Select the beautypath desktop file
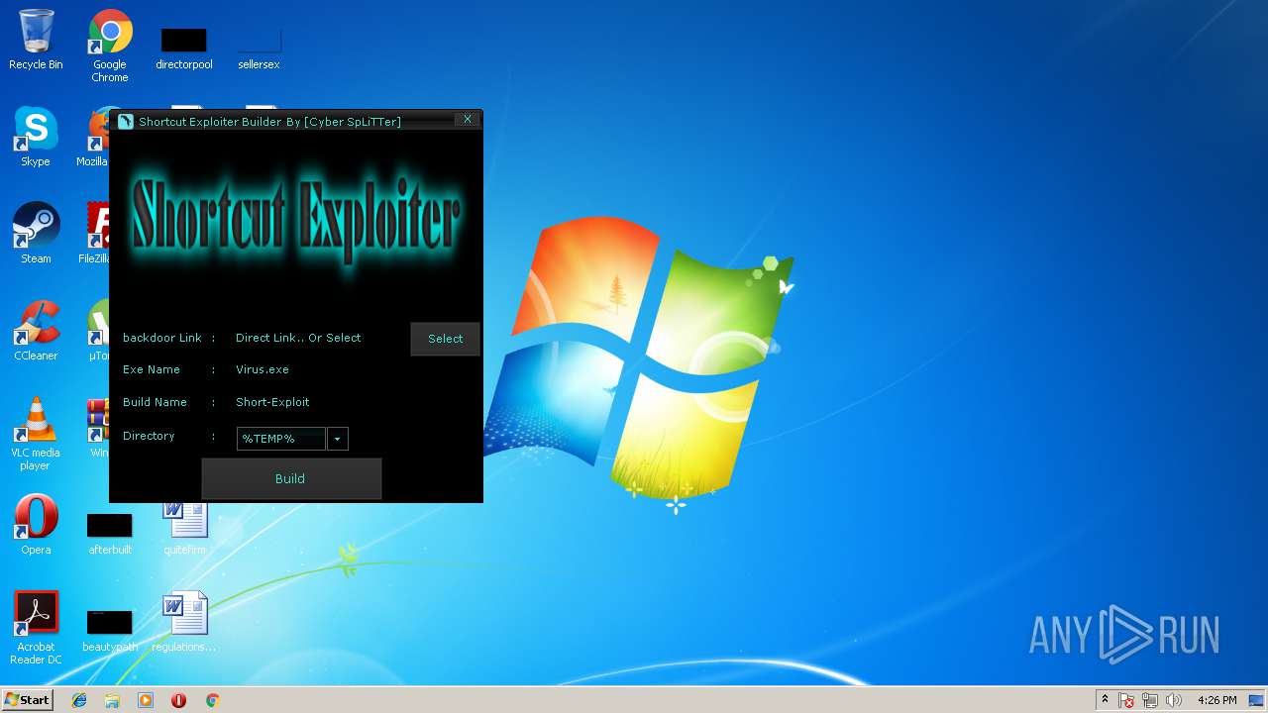 [110, 629]
